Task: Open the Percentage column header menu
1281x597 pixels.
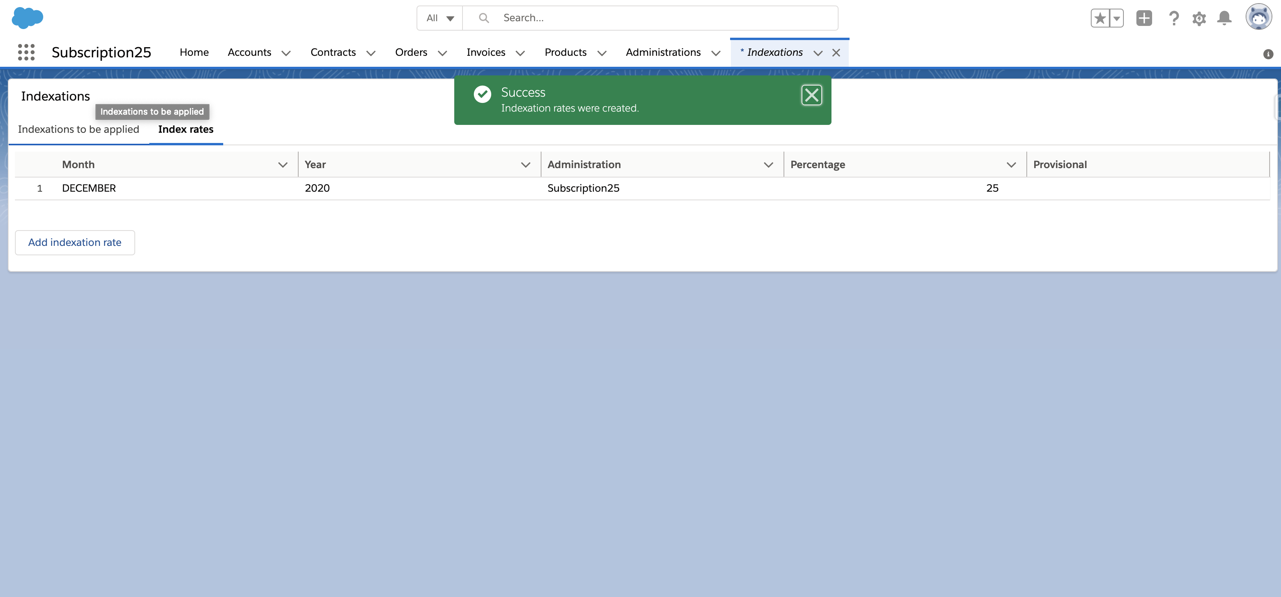Action: (1011, 165)
